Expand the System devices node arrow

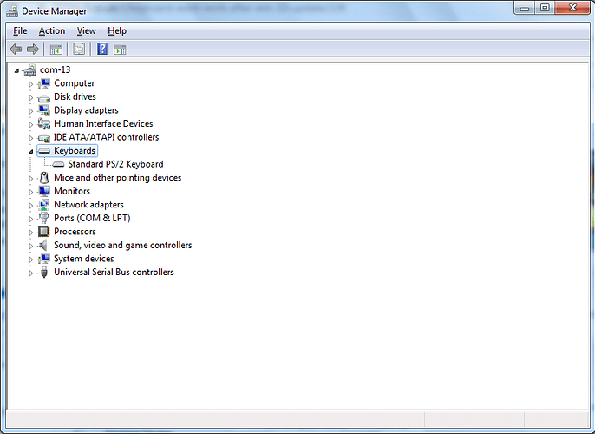tap(31, 260)
